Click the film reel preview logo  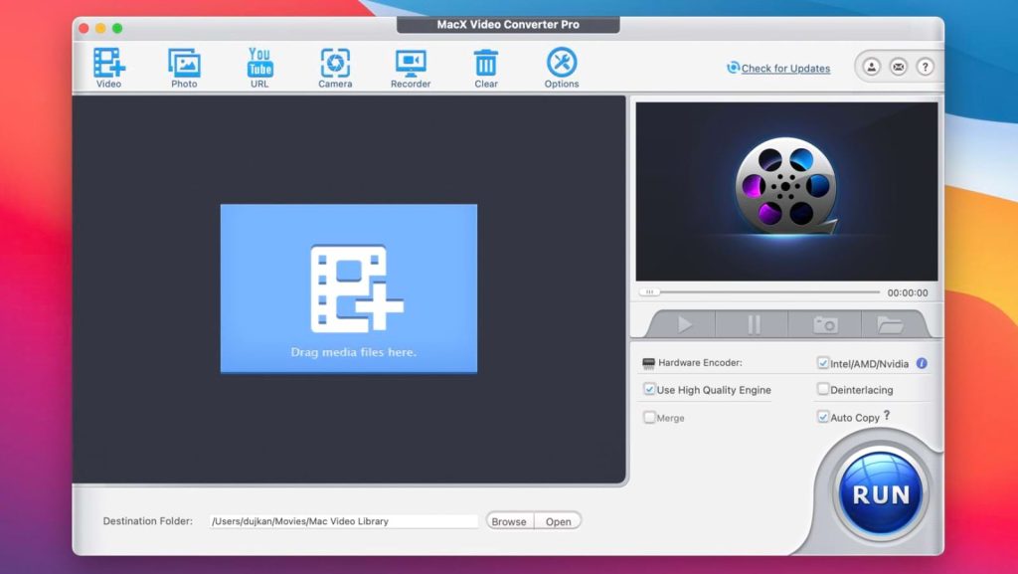tap(786, 186)
